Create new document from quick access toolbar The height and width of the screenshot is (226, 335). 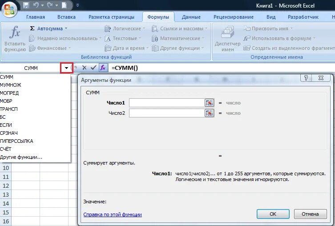(64, 5)
